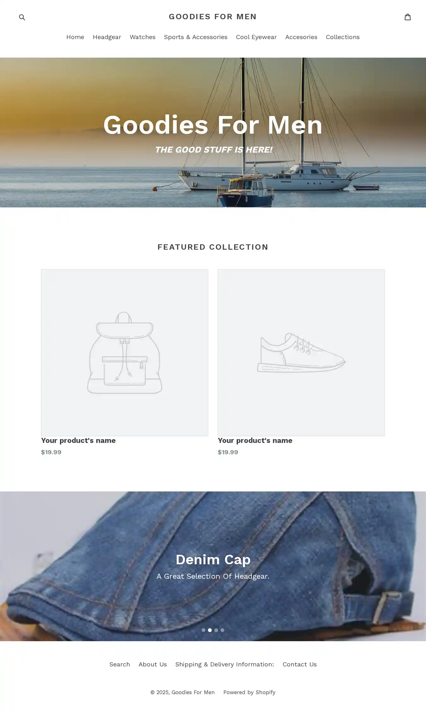Open Shipping & Delivery Information link
The height and width of the screenshot is (714, 426).
(x=225, y=664)
